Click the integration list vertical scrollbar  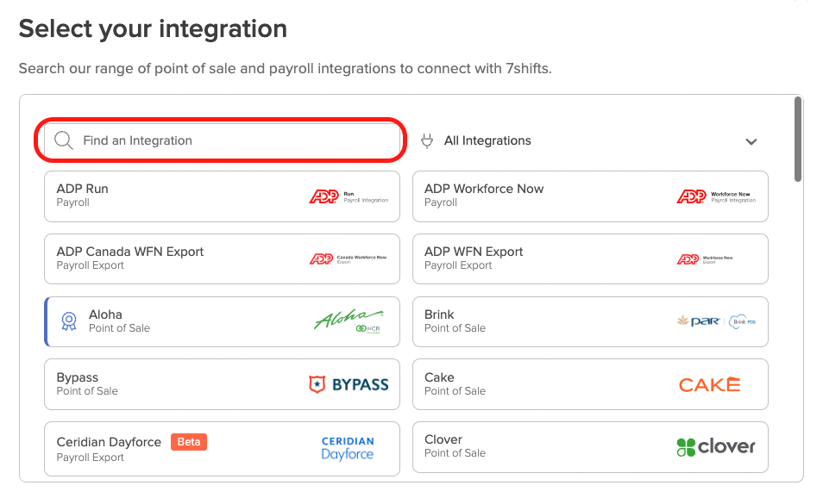(798, 138)
